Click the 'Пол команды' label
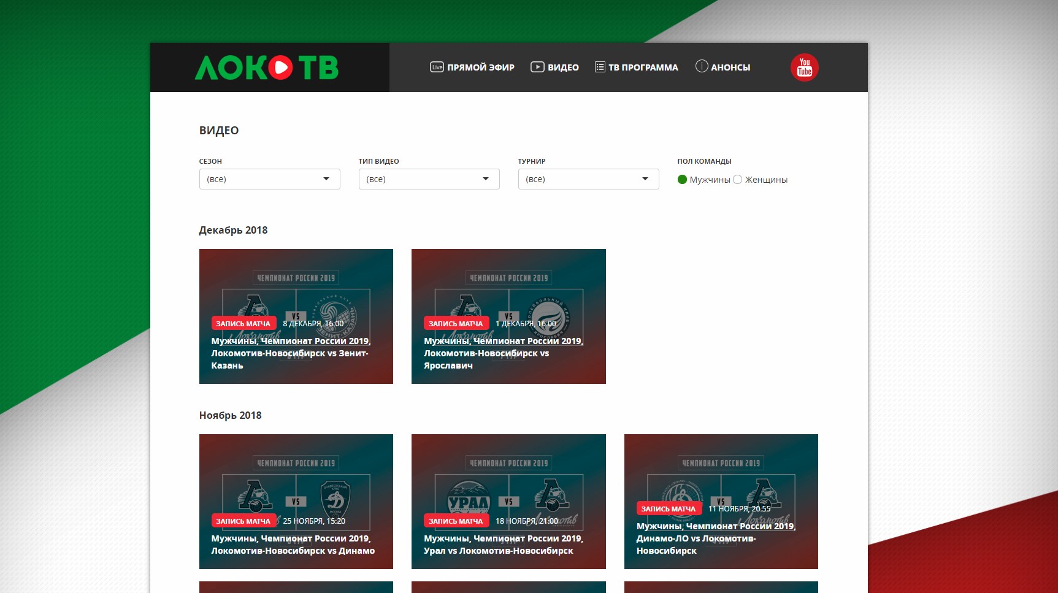1058x593 pixels. pos(704,161)
